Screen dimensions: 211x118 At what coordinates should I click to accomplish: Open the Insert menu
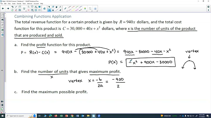[14, 4]
